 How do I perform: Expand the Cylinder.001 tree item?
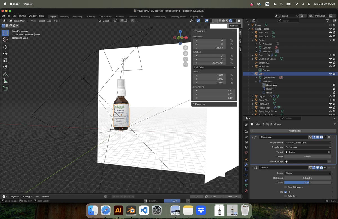[x=256, y=78]
